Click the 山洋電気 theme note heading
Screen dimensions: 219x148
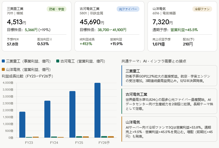(x=133, y=122)
